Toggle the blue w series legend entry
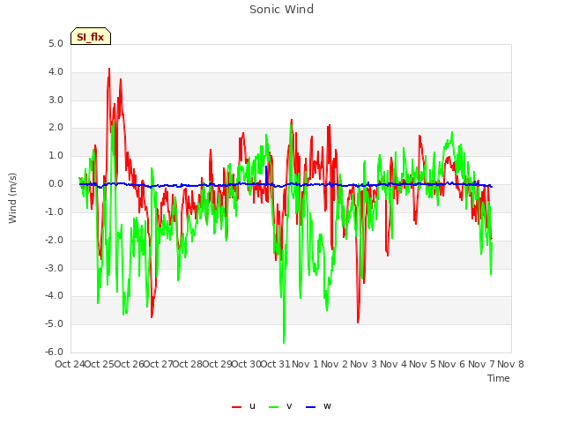This screenshot has height=423, width=564. point(318,406)
